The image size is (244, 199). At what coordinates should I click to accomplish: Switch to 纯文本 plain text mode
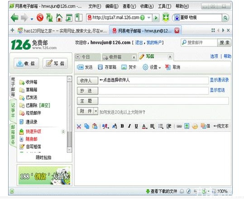point(221,126)
